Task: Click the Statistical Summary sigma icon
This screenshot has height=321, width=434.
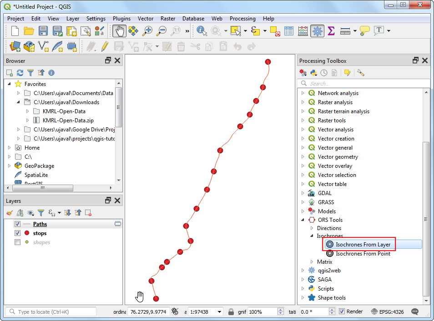Action: tap(331, 31)
